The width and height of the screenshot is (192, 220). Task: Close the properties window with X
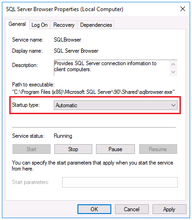(x=183, y=9)
